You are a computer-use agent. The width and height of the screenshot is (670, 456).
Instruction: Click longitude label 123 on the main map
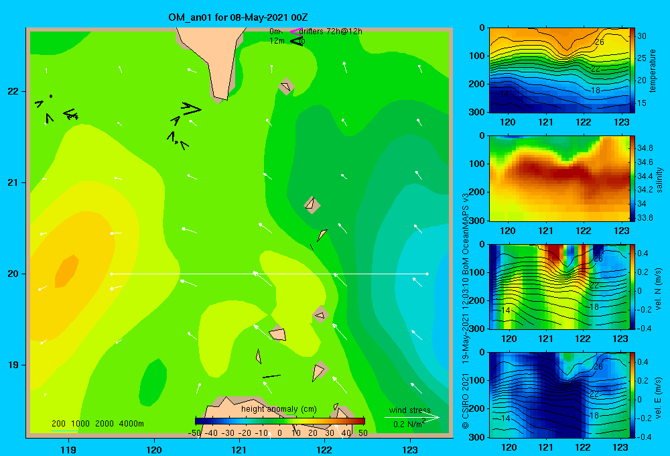click(x=410, y=449)
